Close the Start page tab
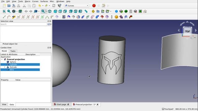The height and width of the screenshot is (111, 198). coord(68,105)
